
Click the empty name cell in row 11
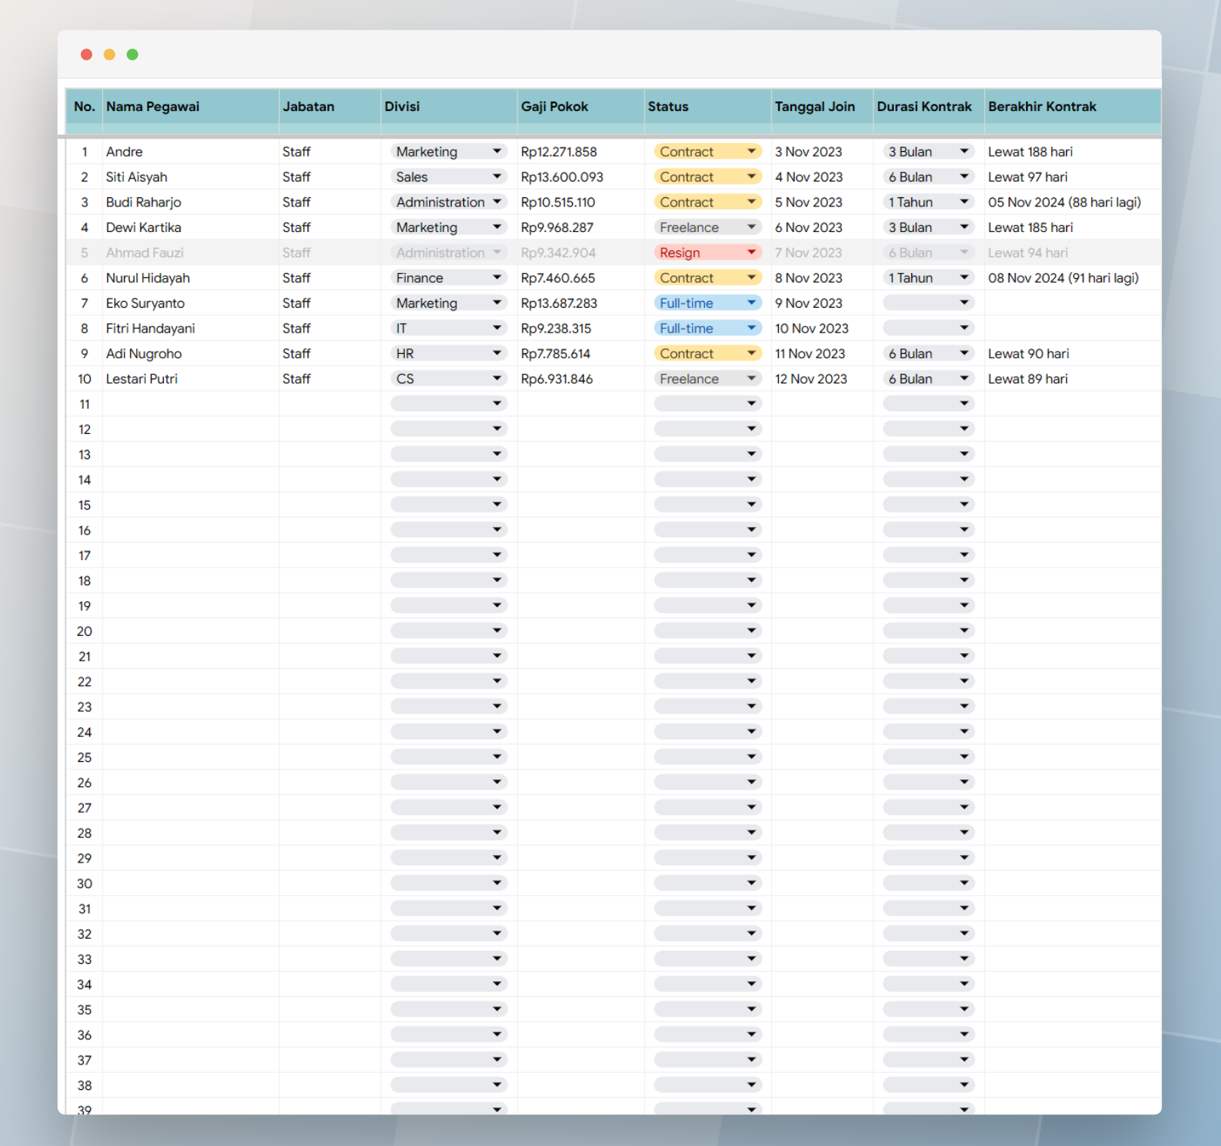click(x=190, y=404)
